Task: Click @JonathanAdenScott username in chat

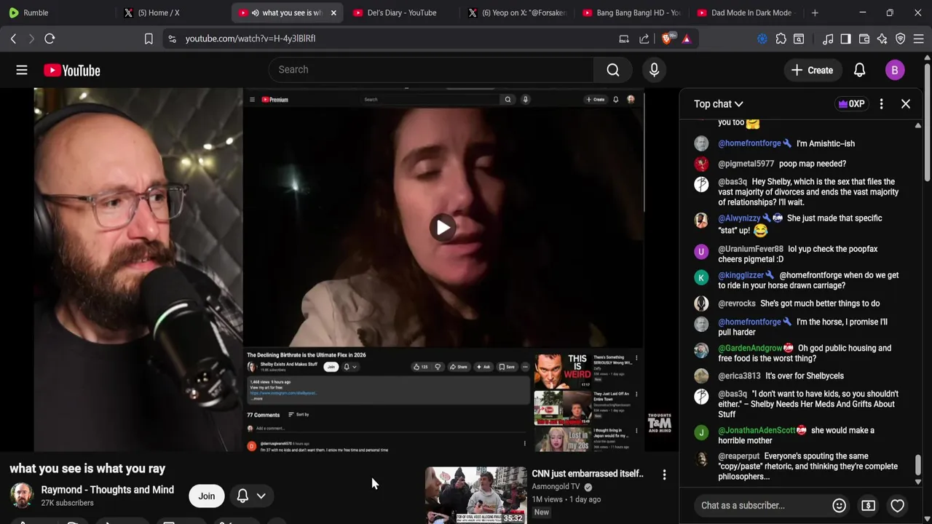Action: (757, 431)
